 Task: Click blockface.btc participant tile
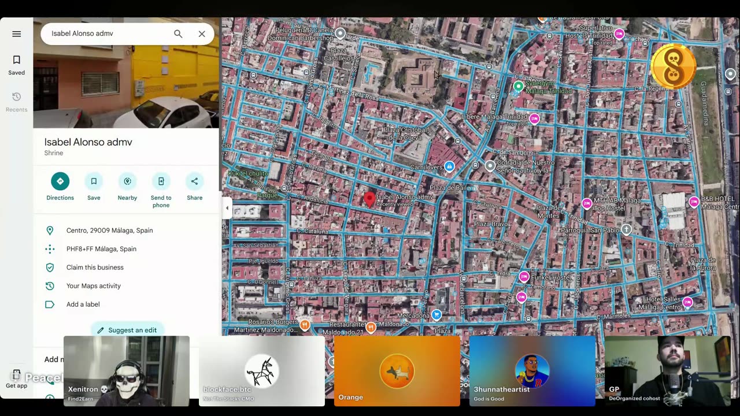[262, 371]
